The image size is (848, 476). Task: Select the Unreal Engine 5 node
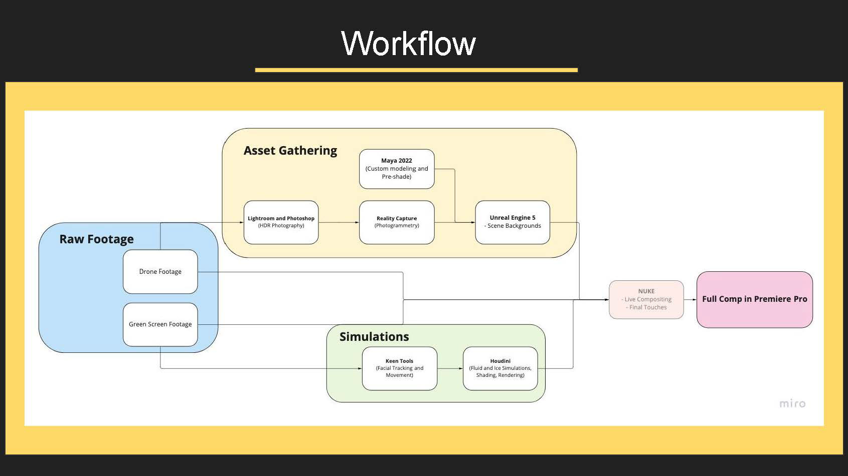pos(513,222)
